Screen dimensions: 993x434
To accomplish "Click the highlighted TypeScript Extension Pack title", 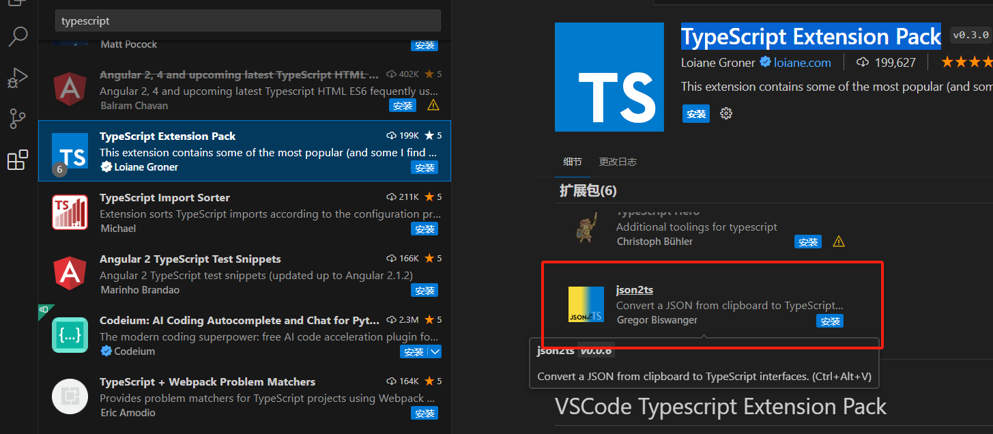I will (x=811, y=36).
